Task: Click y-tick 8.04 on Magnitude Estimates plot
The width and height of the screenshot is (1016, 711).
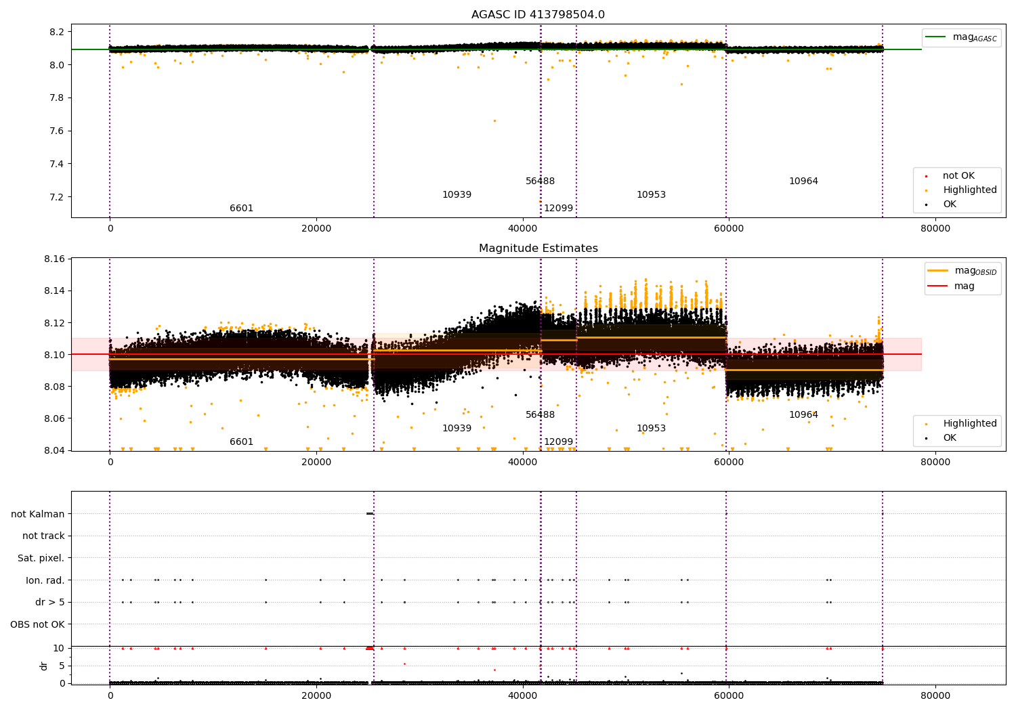Action: point(53,450)
